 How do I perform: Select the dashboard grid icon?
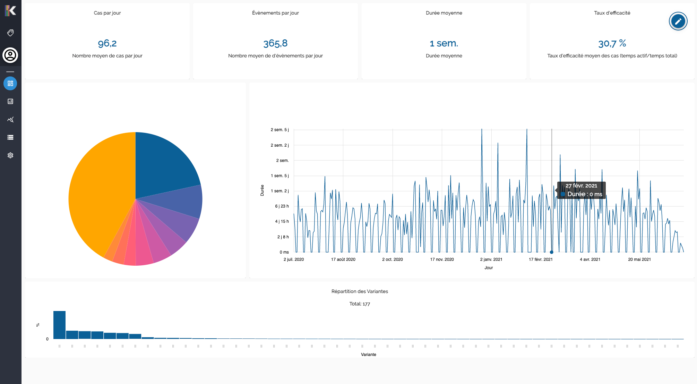(x=10, y=83)
